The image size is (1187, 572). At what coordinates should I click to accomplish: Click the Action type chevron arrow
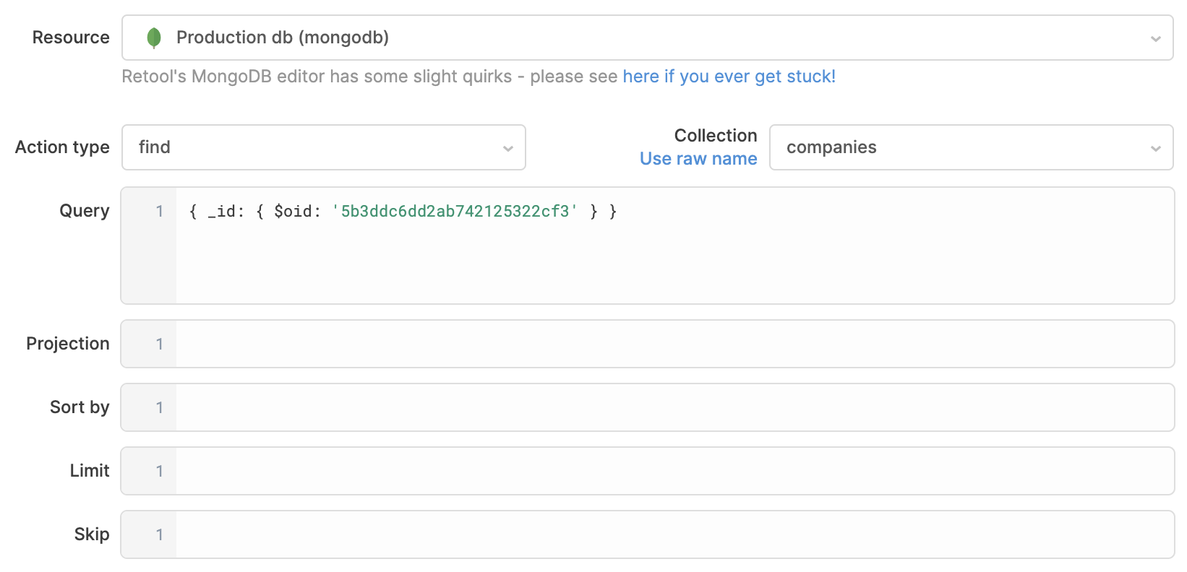pos(507,149)
